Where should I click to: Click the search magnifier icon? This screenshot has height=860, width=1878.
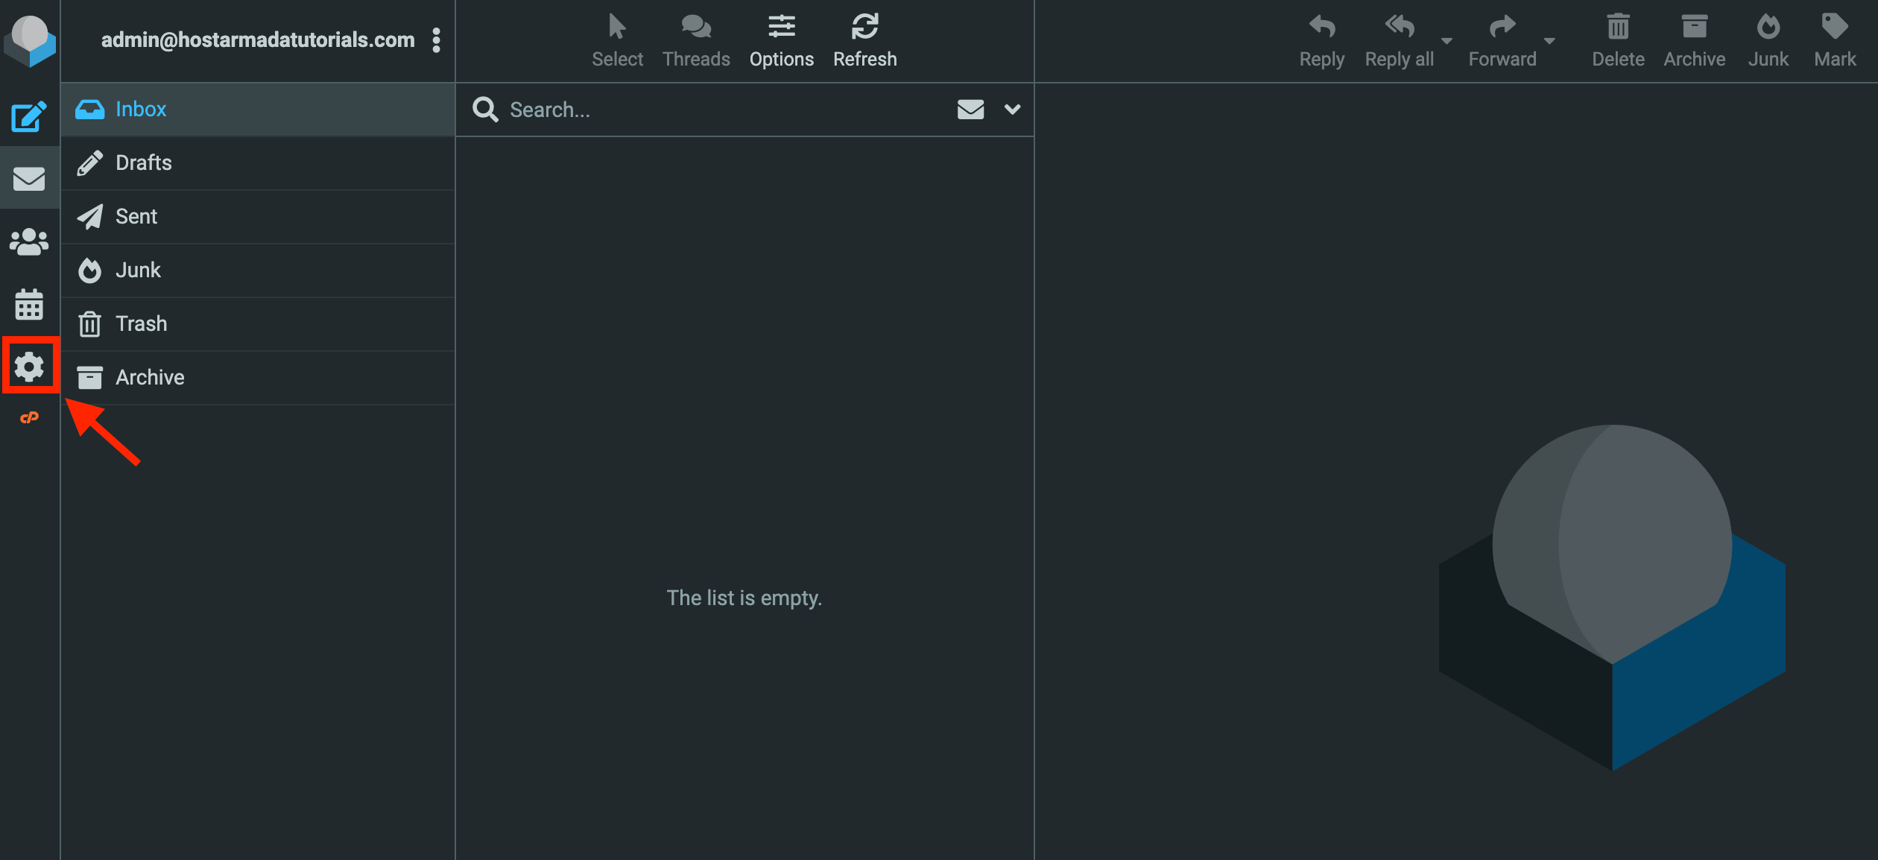485,110
